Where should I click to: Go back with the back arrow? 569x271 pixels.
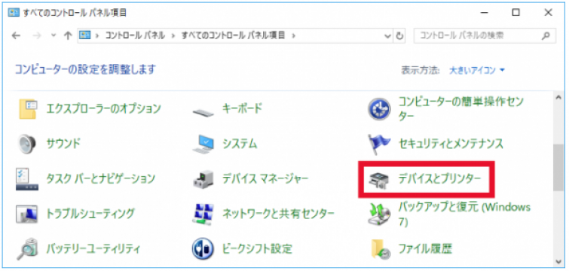tap(16, 35)
